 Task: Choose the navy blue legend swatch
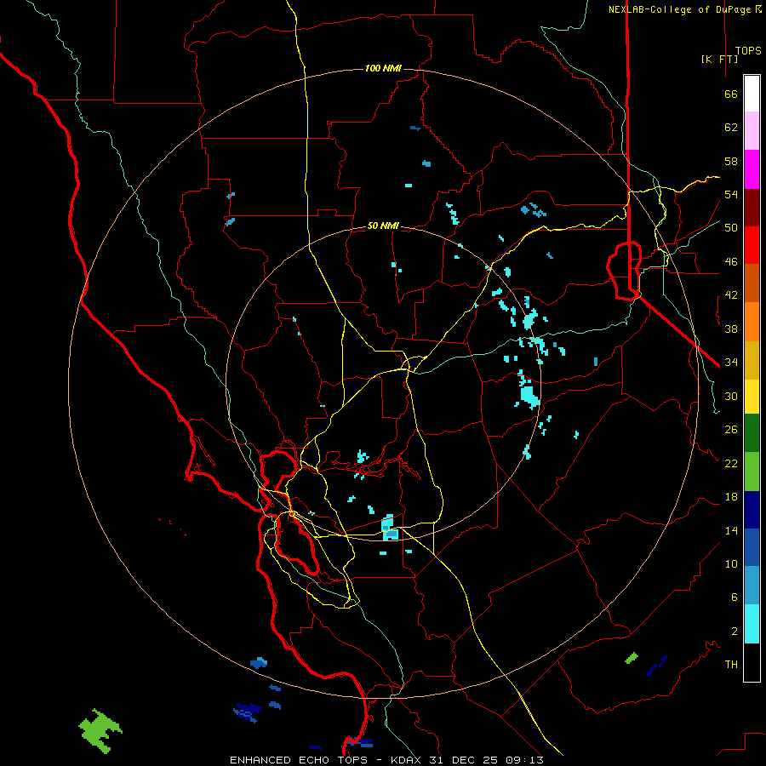click(752, 510)
